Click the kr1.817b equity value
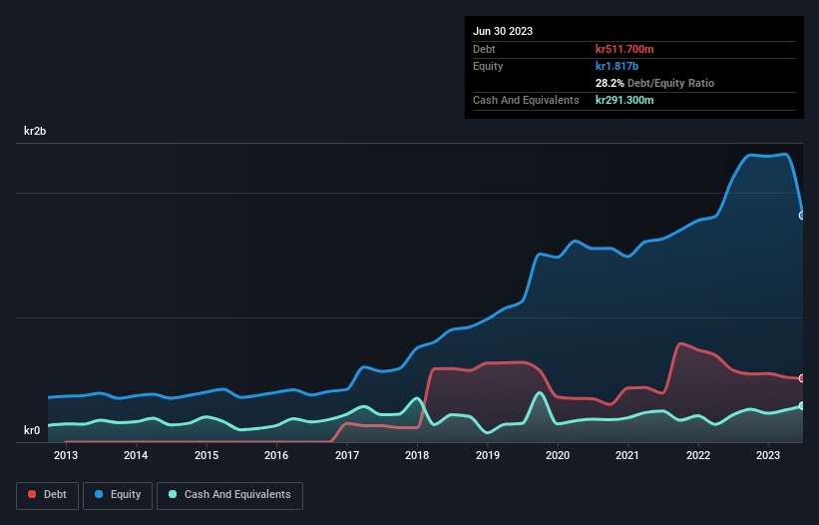The image size is (819, 525). [x=616, y=66]
